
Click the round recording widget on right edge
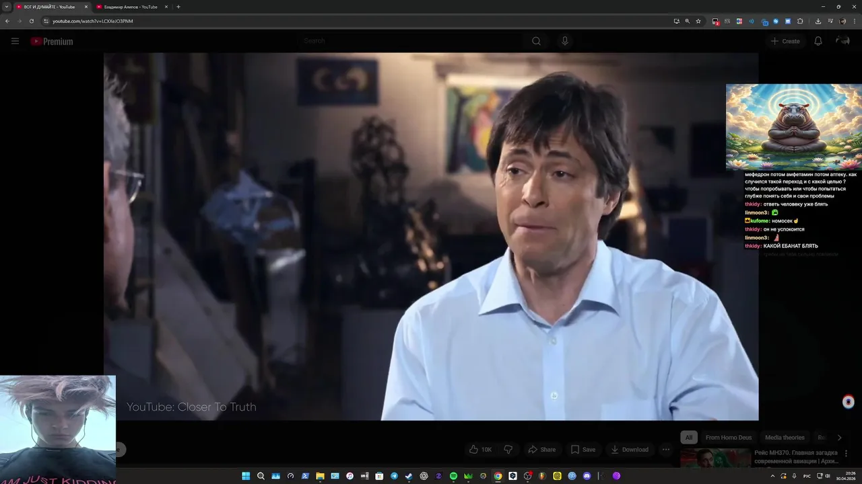849,402
